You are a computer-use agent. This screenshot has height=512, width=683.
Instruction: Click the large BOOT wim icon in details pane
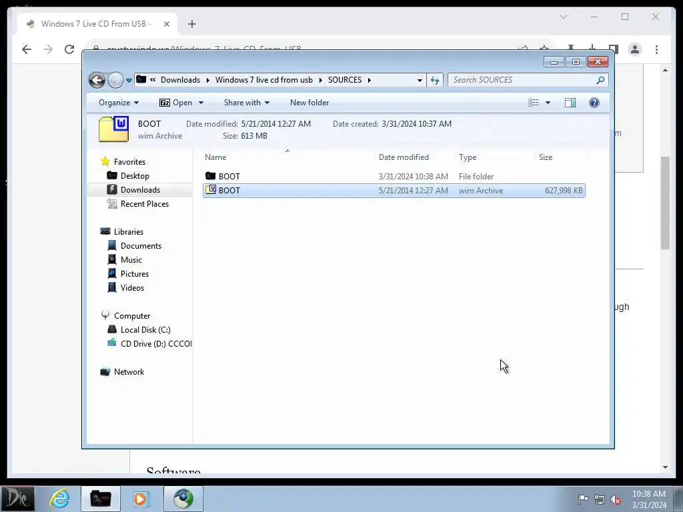113,129
